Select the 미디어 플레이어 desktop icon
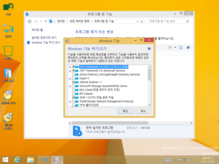Viewport: 219px width, 164px height. tap(8, 121)
